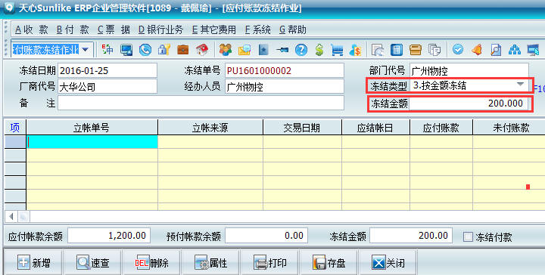Image resolution: width=545 pixels, height=275 pixels.
Task: Open the G帮助 menu
Action: (293, 29)
